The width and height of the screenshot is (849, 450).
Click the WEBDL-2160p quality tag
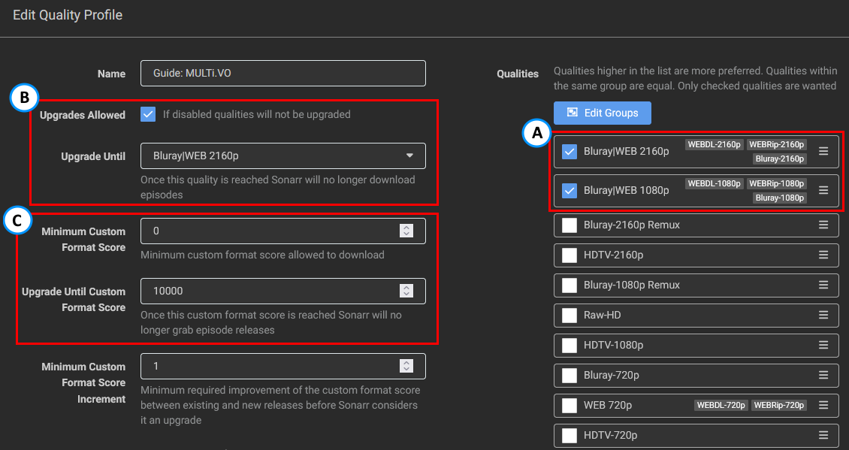click(714, 144)
